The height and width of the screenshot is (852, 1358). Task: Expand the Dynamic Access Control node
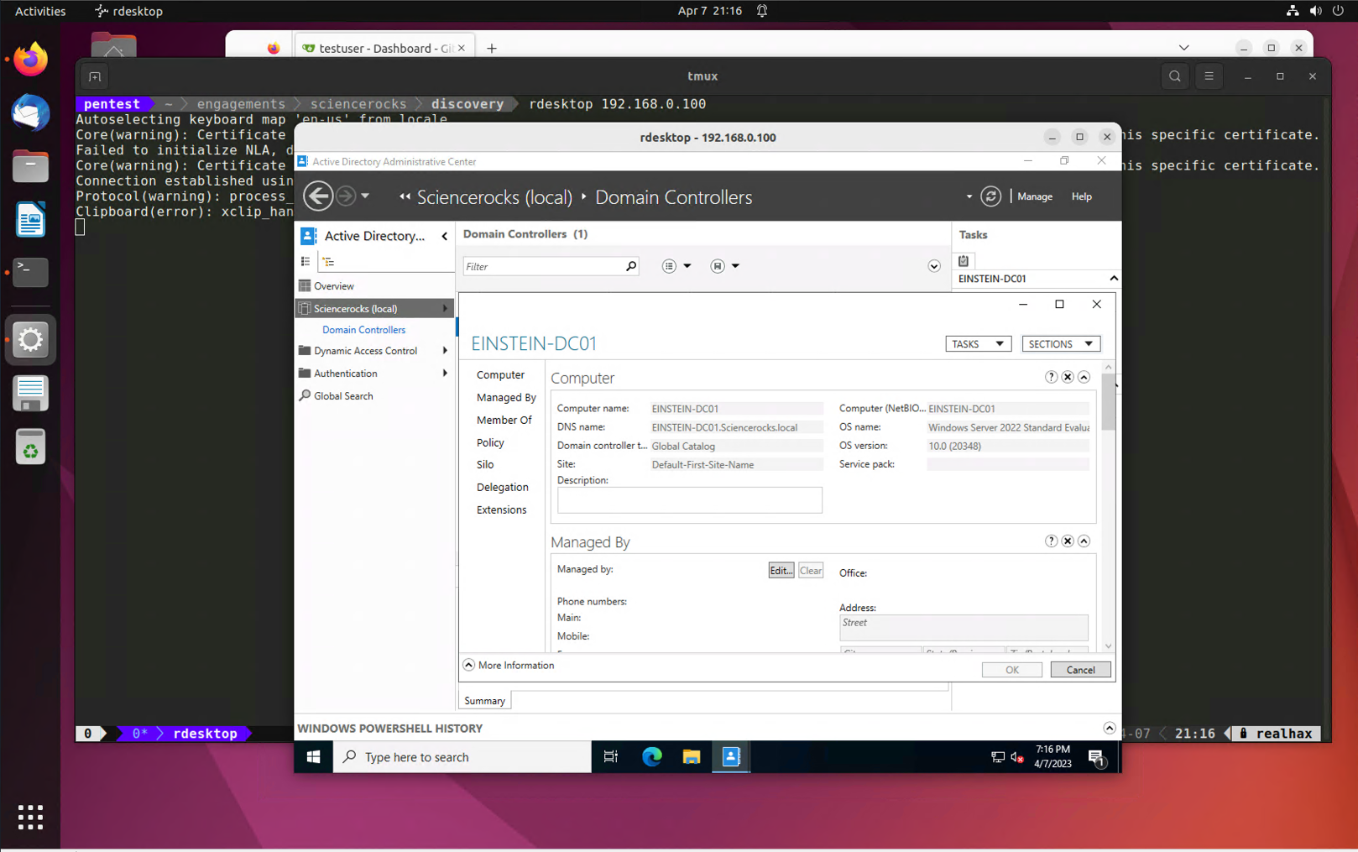pyautogui.click(x=445, y=351)
